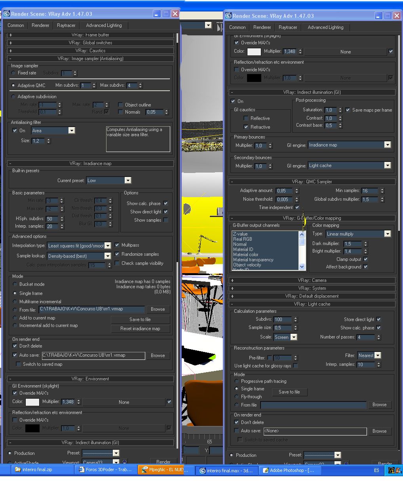This screenshot has height=481, width=403.
Task: Collapse the VRay QMC Sampler rollout
Action: [312, 182]
